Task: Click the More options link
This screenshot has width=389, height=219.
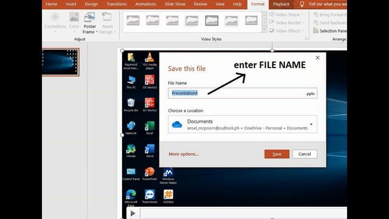Action: click(x=184, y=154)
